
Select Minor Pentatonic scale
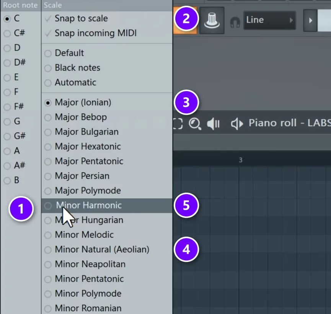107,279
